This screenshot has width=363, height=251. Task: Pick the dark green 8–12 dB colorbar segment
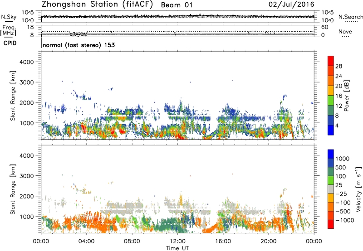(331, 111)
